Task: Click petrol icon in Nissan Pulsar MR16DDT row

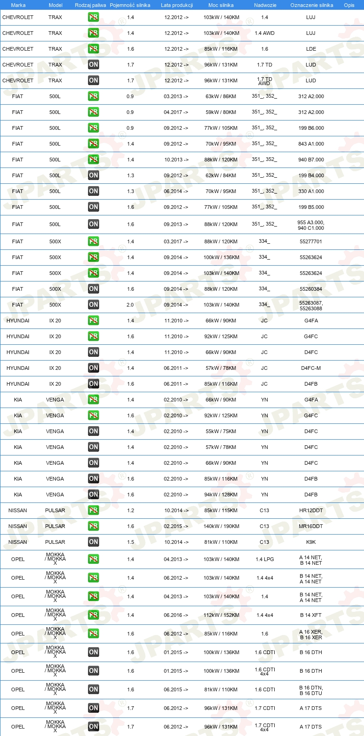Action: [x=94, y=526]
